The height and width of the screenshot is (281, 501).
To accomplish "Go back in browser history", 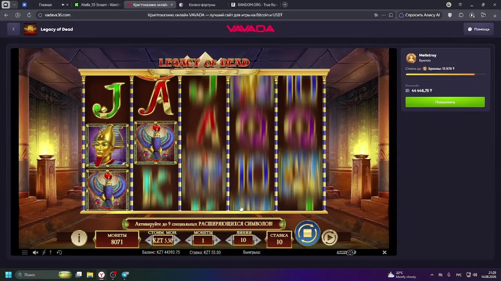I will pyautogui.click(x=6, y=15).
